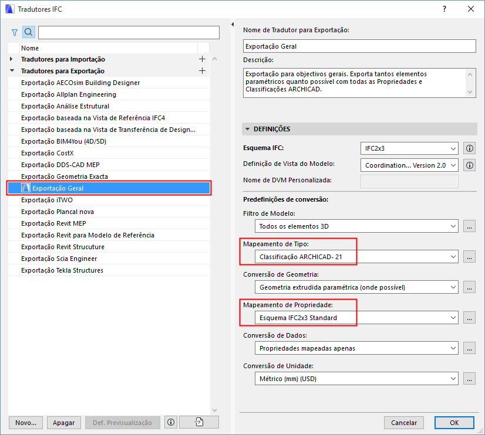Select Exportação AECOsim Building Designer

[109, 83]
